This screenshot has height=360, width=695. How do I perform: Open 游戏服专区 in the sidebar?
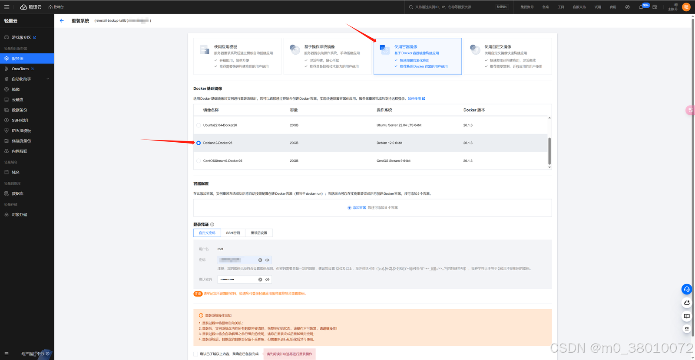coord(21,37)
